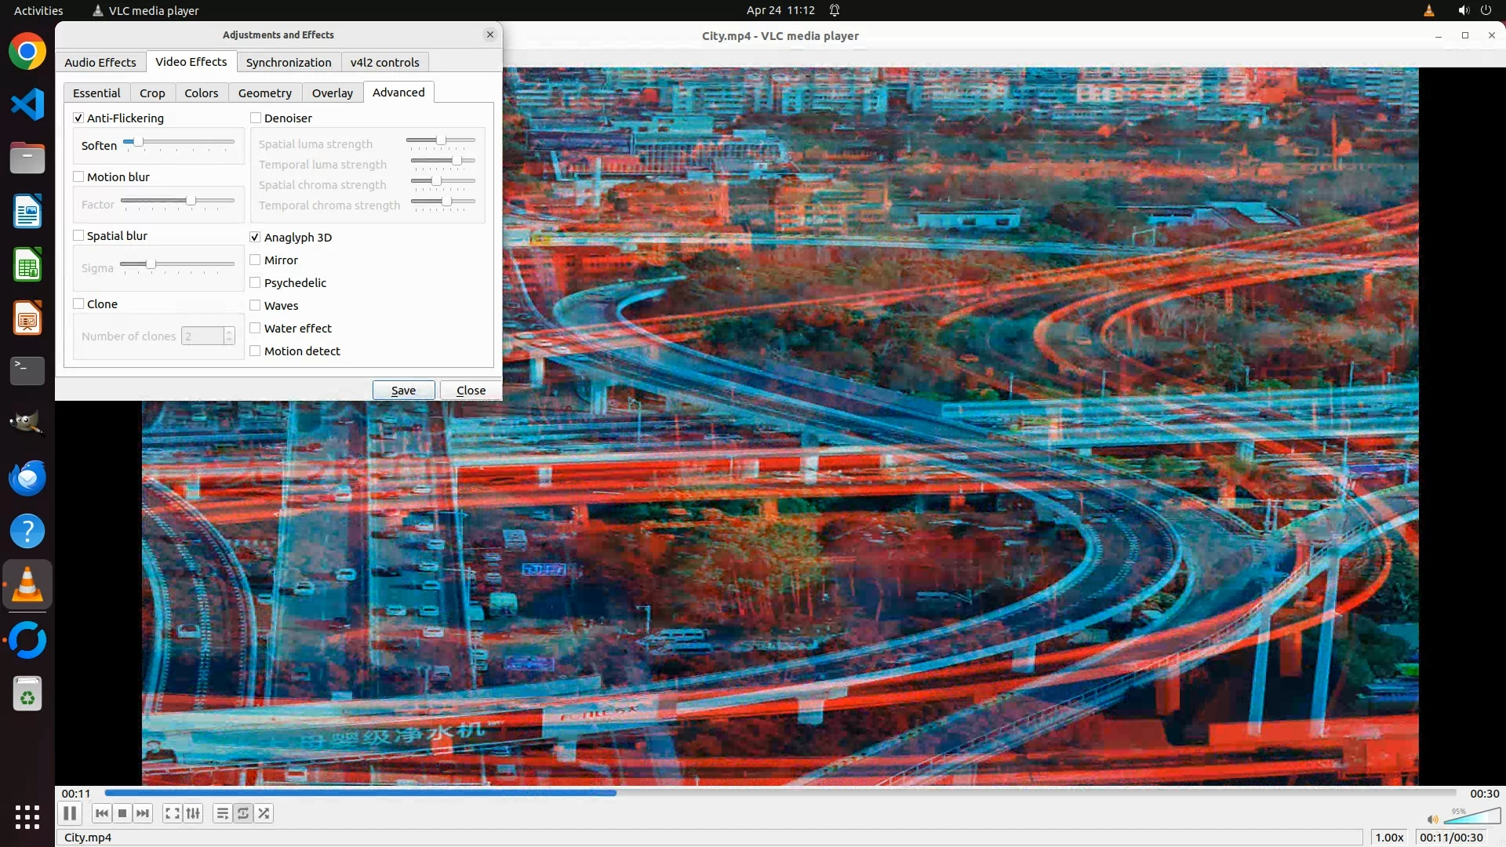Toggle the playlist view
Viewport: 1506px width, 847px height.
point(223,813)
